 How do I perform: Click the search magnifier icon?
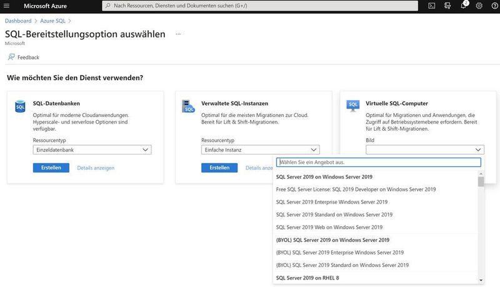108,6
